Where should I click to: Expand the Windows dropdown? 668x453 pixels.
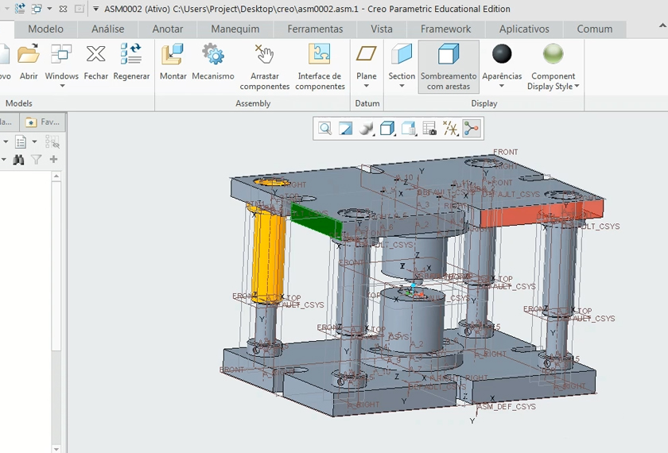coord(61,86)
